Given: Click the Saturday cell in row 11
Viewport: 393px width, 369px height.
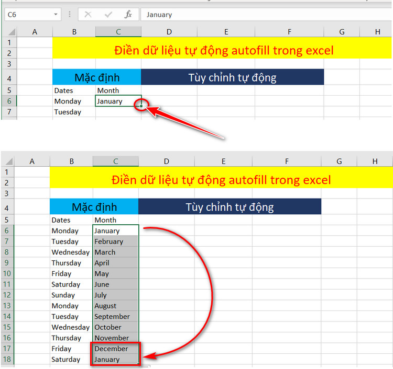Looking at the screenshot, I should [x=71, y=284].
